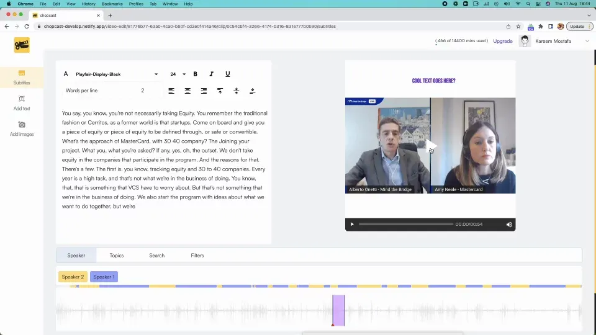Viewport: 596px width, 335px height.
Task: Select the Speaker 2 tag
Action: tap(73, 277)
